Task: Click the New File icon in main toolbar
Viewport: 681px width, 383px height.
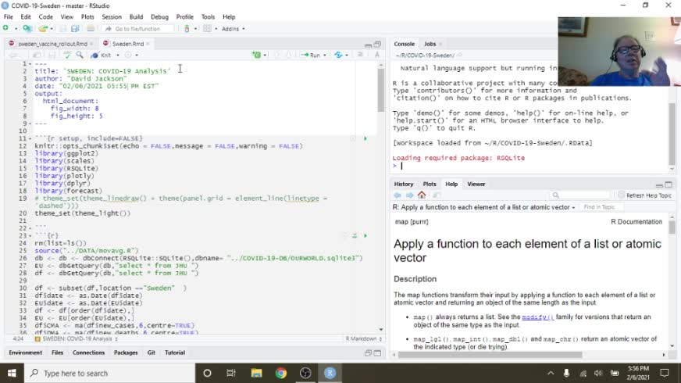Action: pyautogui.click(x=6, y=29)
